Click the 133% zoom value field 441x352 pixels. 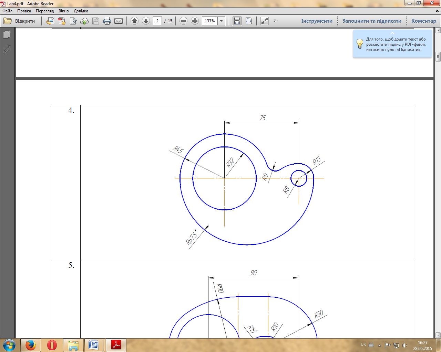(x=210, y=21)
